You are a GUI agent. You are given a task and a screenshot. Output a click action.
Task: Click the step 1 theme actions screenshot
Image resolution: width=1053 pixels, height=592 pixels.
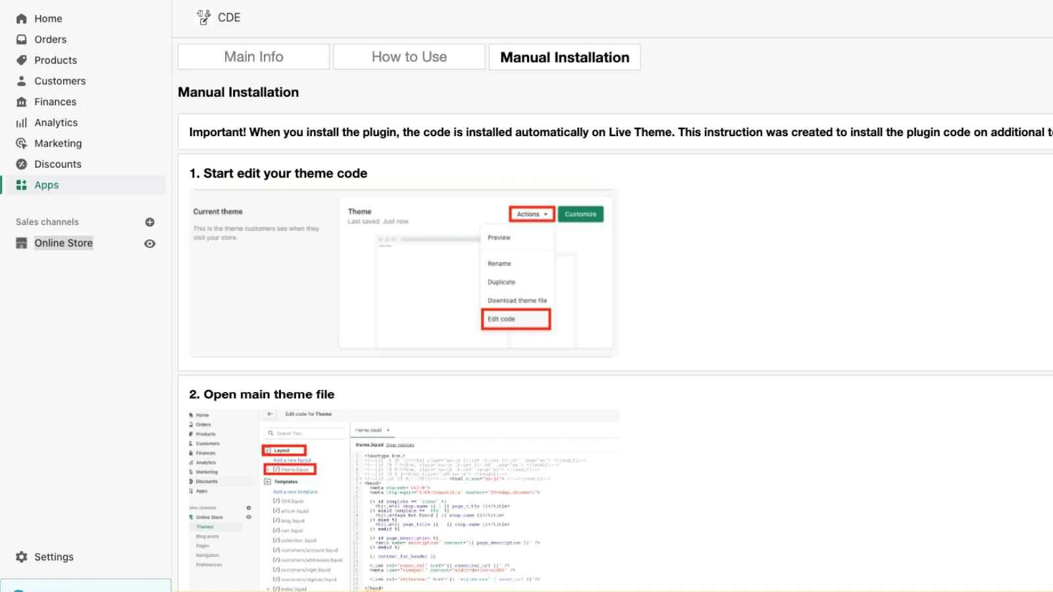click(x=404, y=273)
